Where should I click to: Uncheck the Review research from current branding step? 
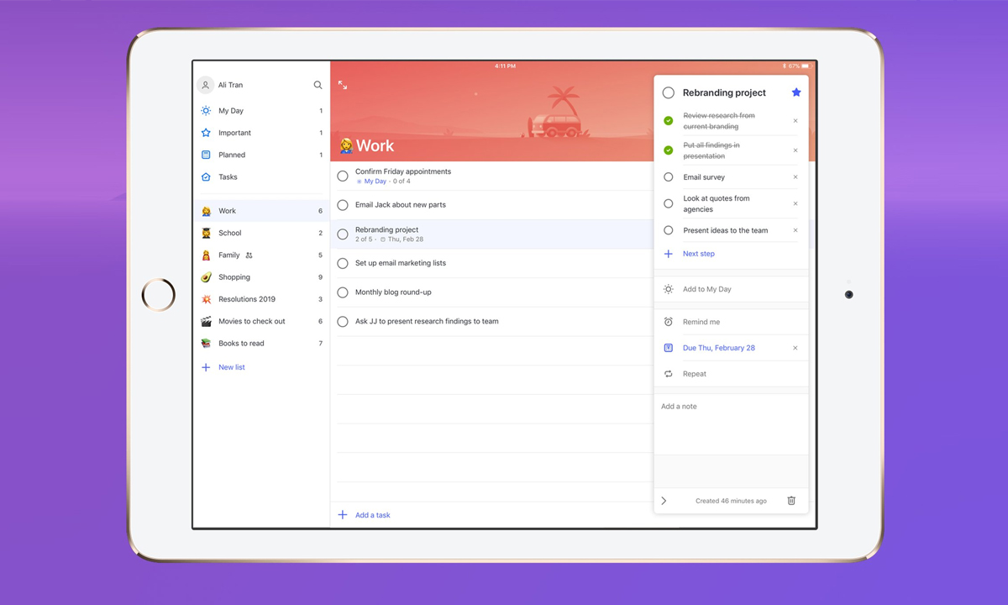[x=669, y=121]
